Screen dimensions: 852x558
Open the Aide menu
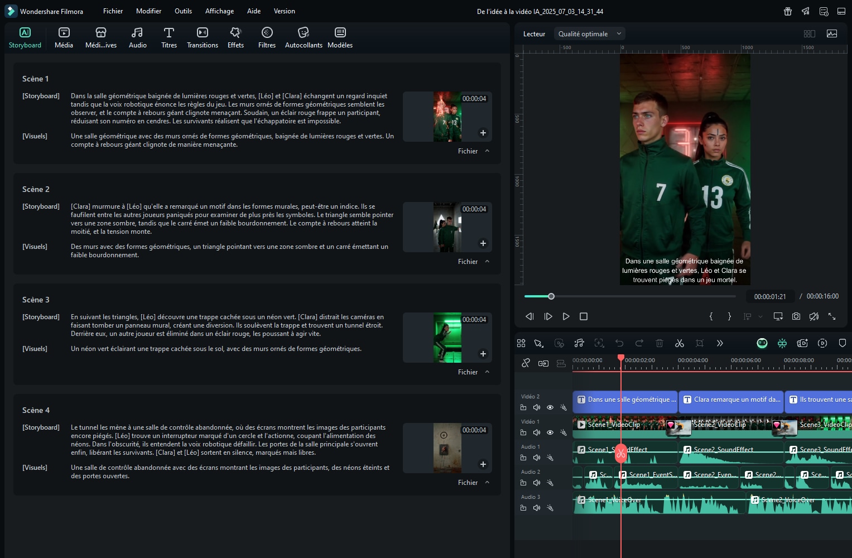254,11
